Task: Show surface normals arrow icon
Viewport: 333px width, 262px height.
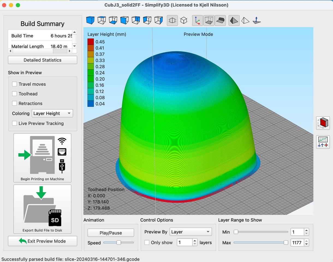Action: (257, 20)
